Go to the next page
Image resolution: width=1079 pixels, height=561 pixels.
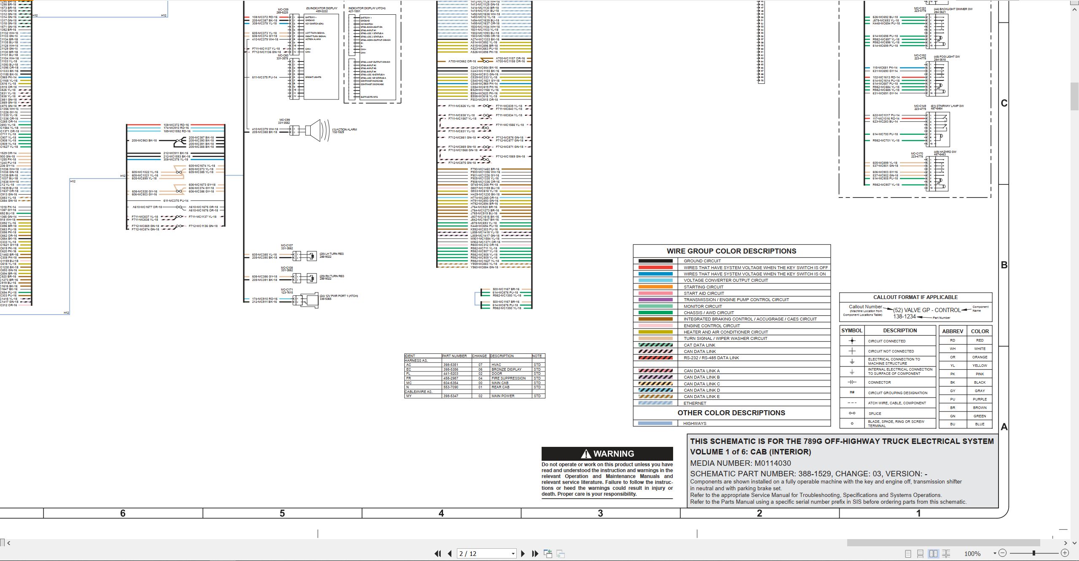[x=523, y=553]
